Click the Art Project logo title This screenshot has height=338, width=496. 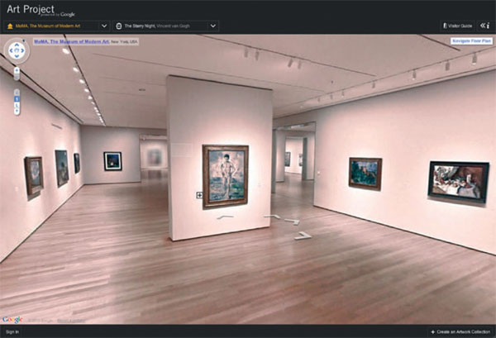27,8
